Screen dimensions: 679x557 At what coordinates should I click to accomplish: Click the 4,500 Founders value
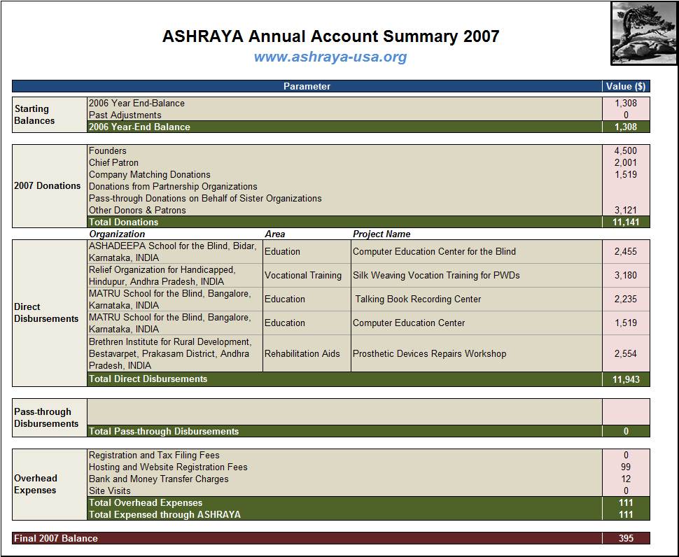pos(626,150)
